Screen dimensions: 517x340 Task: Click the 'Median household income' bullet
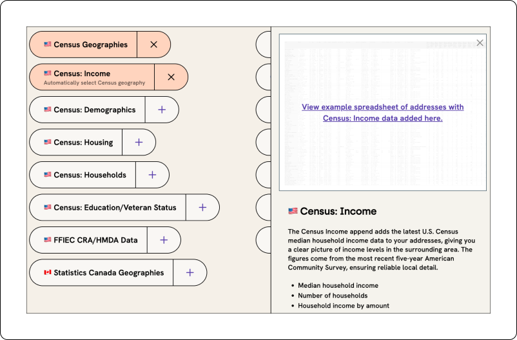338,286
